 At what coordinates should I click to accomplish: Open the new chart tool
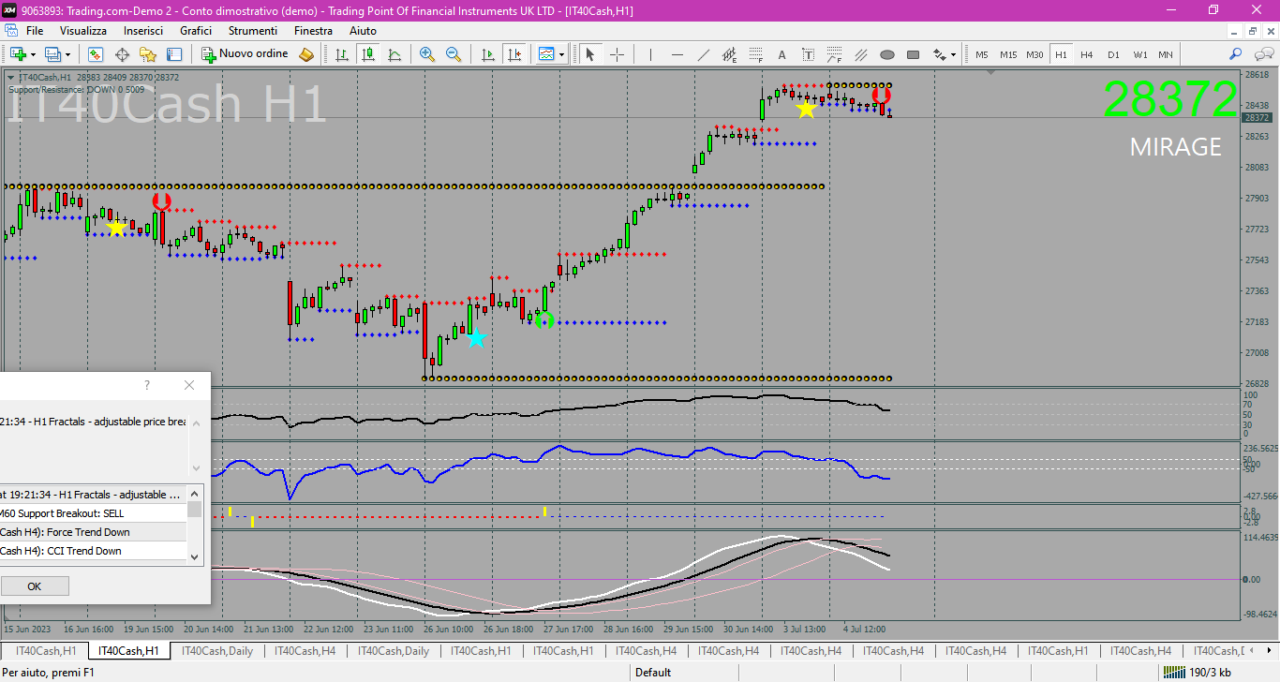(x=18, y=54)
